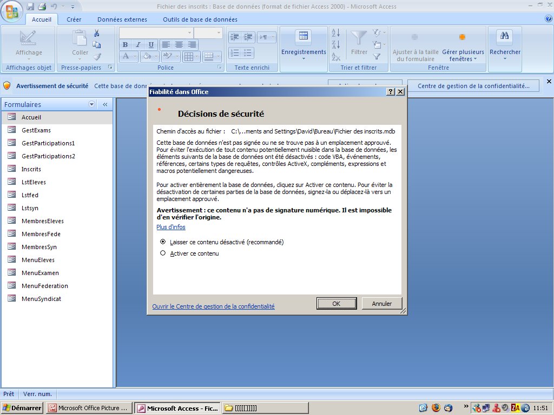Save using the Quick Access floppy icon
This screenshot has width=554, height=415.
[x=30, y=6]
